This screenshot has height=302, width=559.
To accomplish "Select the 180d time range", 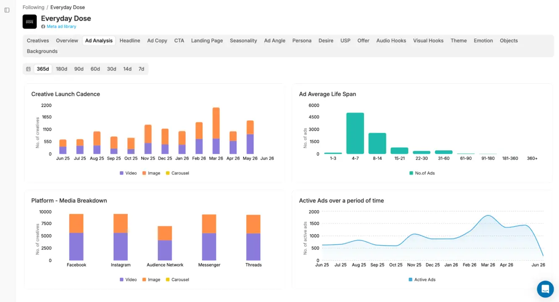I will [x=62, y=69].
